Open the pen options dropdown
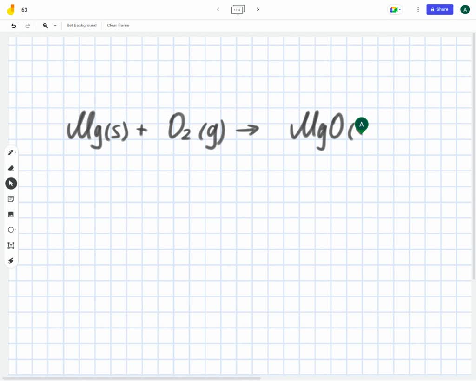The height and width of the screenshot is (381, 476). [x=17, y=152]
